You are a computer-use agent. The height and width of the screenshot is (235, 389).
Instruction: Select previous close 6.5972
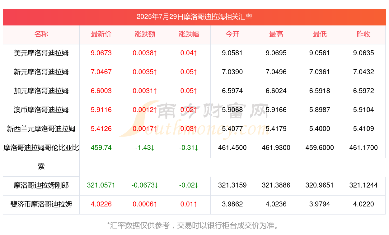pos(363,91)
